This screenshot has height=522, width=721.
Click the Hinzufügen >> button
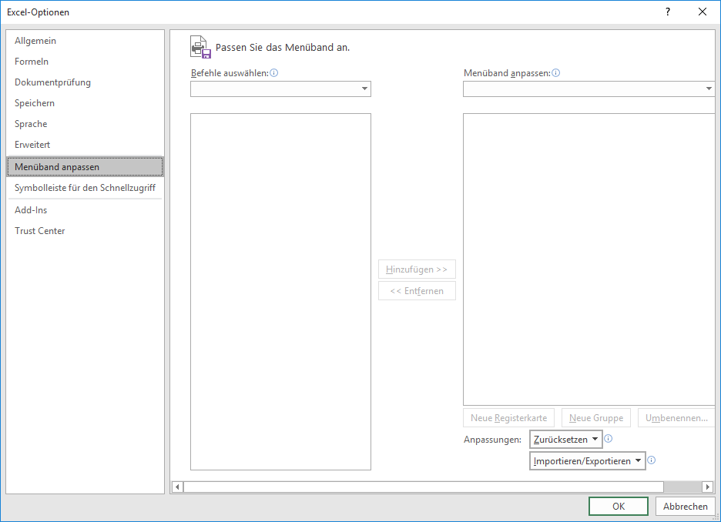click(x=417, y=269)
